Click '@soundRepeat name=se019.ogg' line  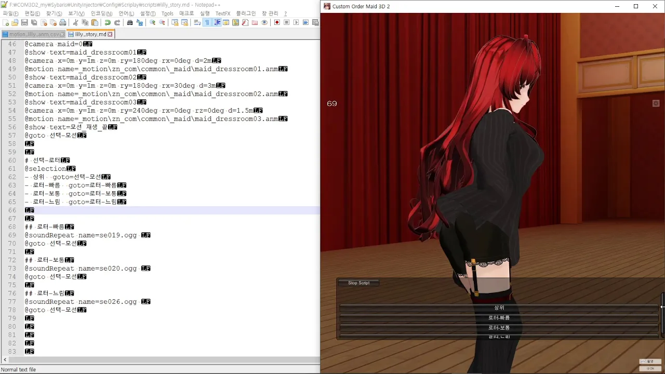click(x=81, y=235)
